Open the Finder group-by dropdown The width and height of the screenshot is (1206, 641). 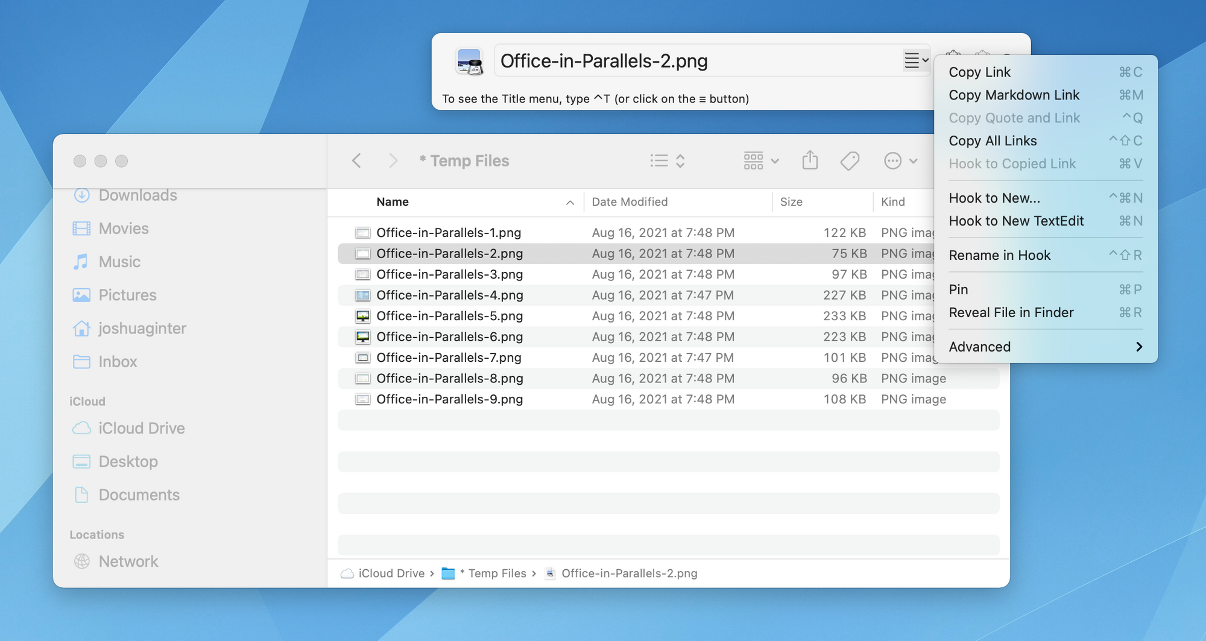[x=761, y=160]
